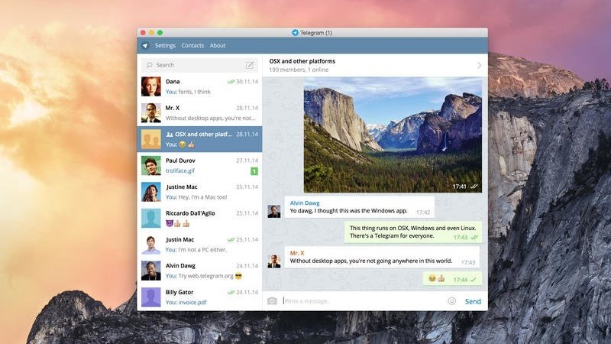Viewport: 611px width, 344px height.
Task: Click the compose new message icon
Action: (250, 65)
